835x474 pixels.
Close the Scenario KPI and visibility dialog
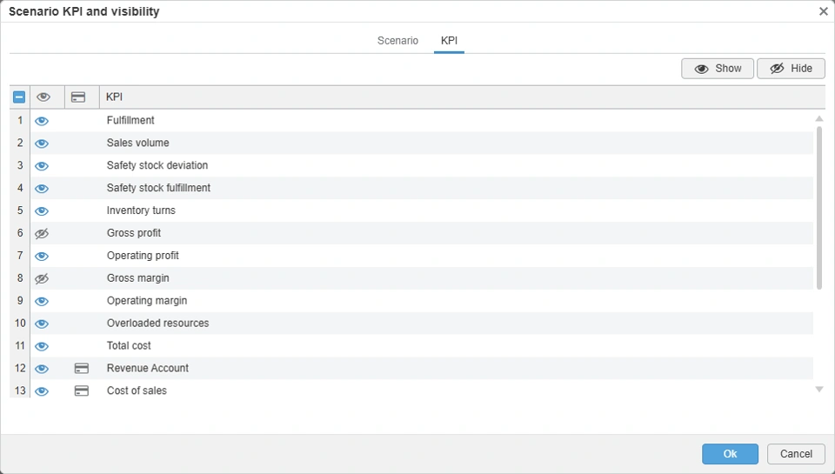coord(824,11)
